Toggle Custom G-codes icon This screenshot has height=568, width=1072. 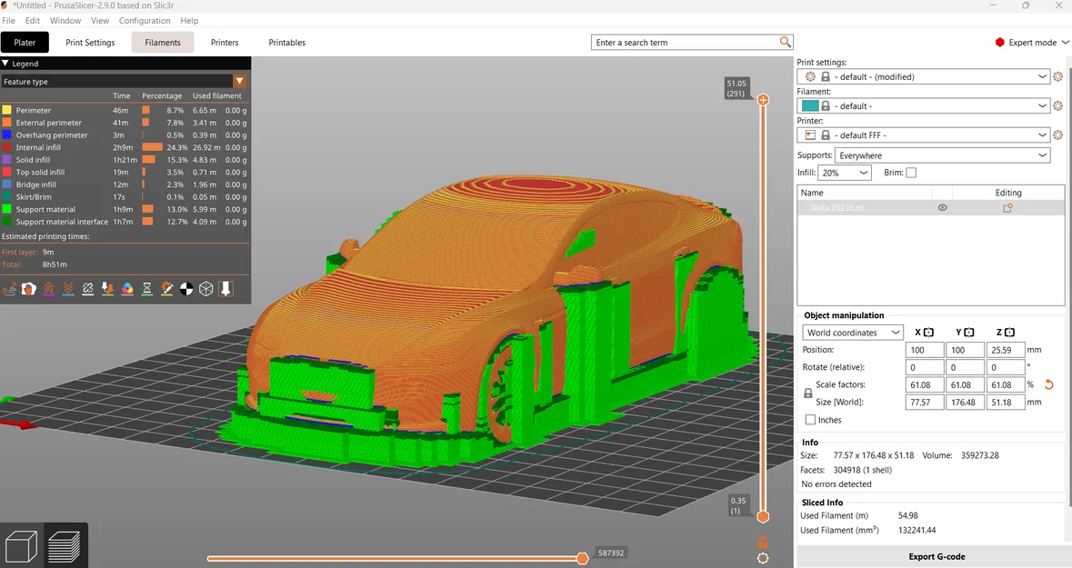click(x=166, y=289)
